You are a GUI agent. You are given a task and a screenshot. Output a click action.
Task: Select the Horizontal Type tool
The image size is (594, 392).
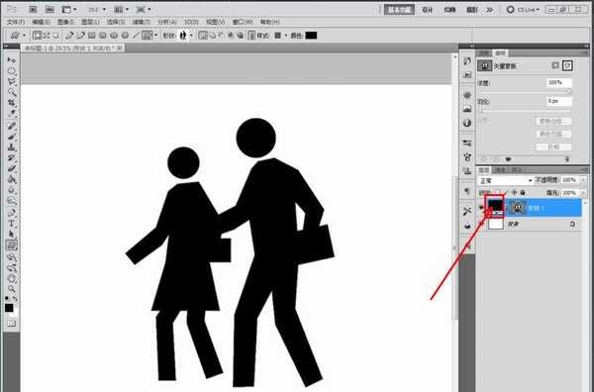11,224
